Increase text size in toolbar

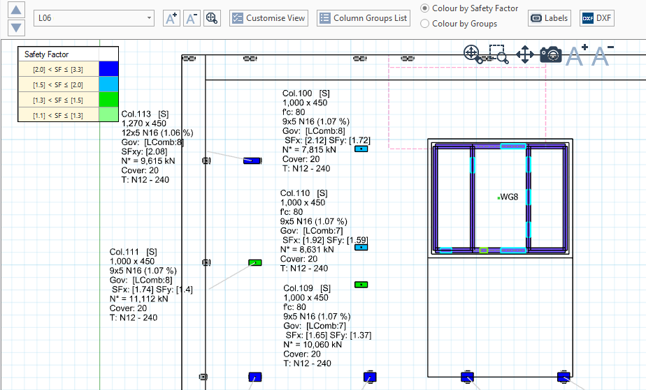[171, 19]
